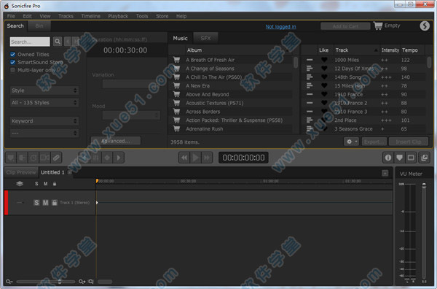Click cart icon for Across Borders album
The image size is (437, 289).
[x=176, y=112]
